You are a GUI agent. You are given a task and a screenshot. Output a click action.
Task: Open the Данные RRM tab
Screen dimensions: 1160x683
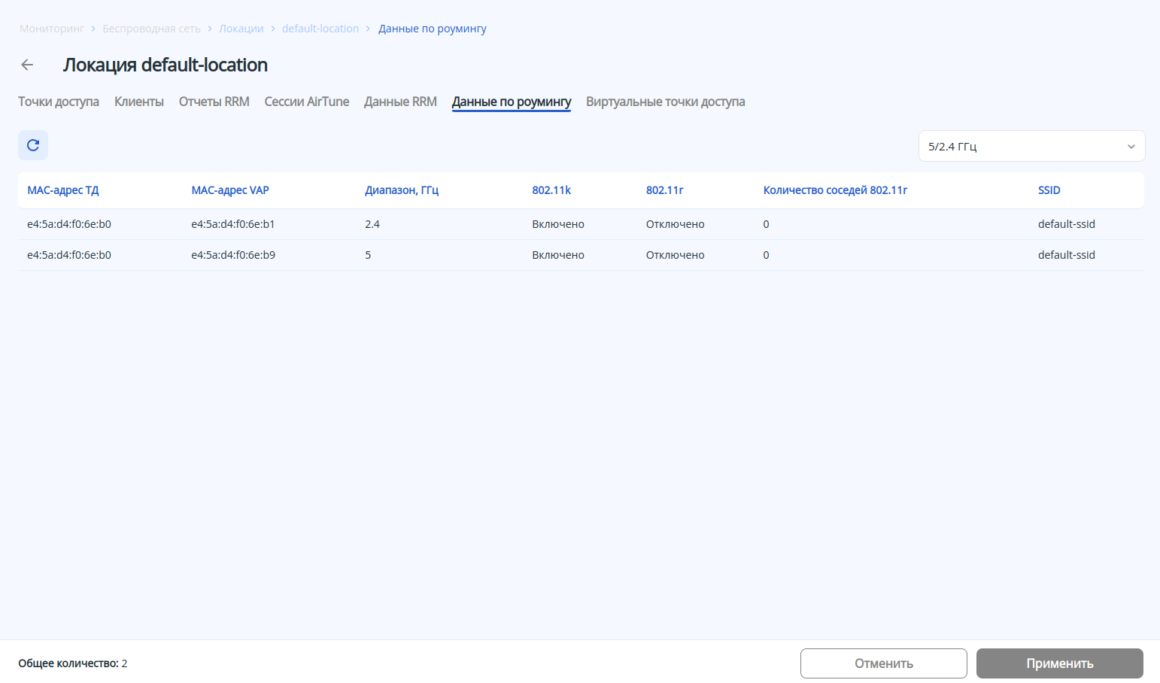pos(400,102)
